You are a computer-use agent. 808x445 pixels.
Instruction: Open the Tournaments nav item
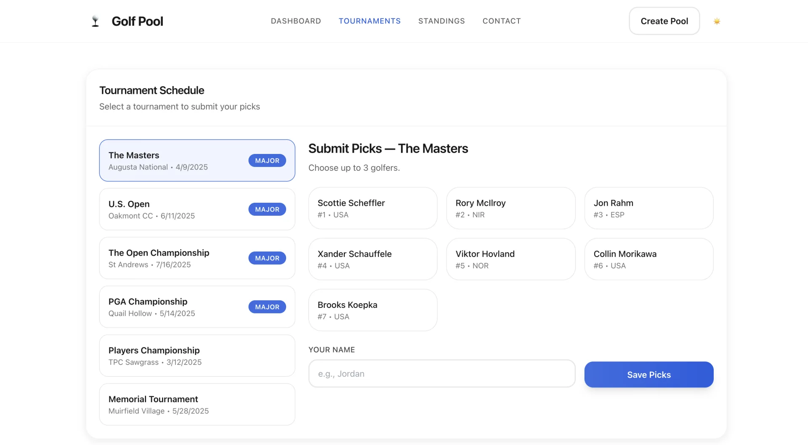click(x=369, y=21)
